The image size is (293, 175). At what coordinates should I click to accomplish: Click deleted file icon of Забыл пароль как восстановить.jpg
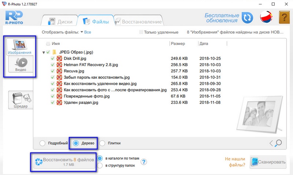pos(59,77)
